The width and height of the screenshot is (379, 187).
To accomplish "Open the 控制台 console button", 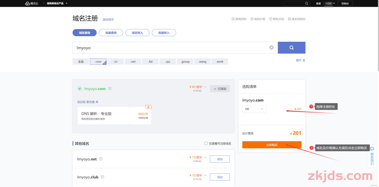I will 345,4.
